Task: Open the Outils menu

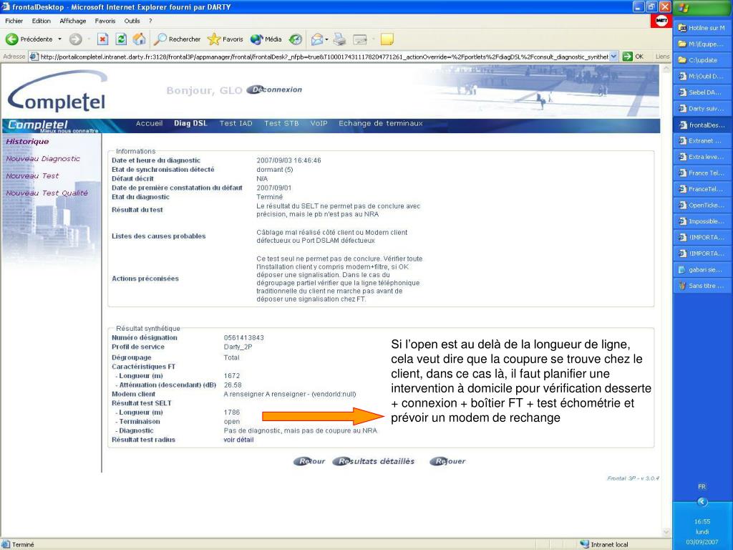Action: 132,21
